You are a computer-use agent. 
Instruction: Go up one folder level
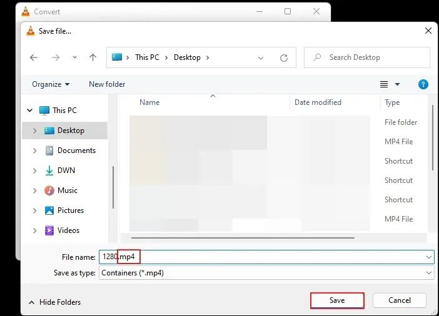93,57
